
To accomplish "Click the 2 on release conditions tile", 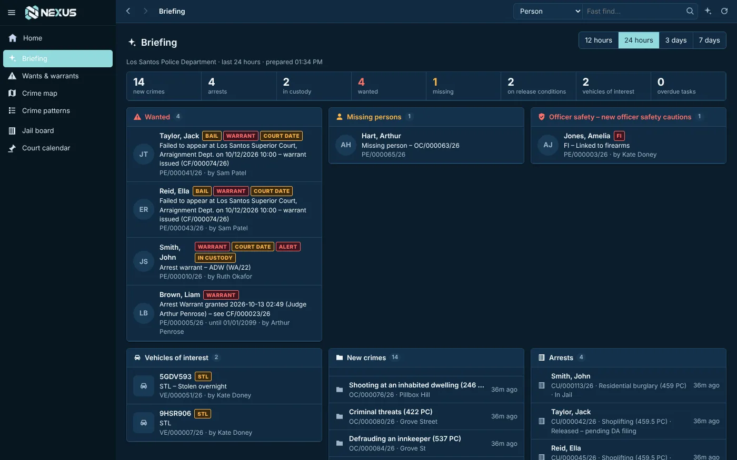I will 539,86.
